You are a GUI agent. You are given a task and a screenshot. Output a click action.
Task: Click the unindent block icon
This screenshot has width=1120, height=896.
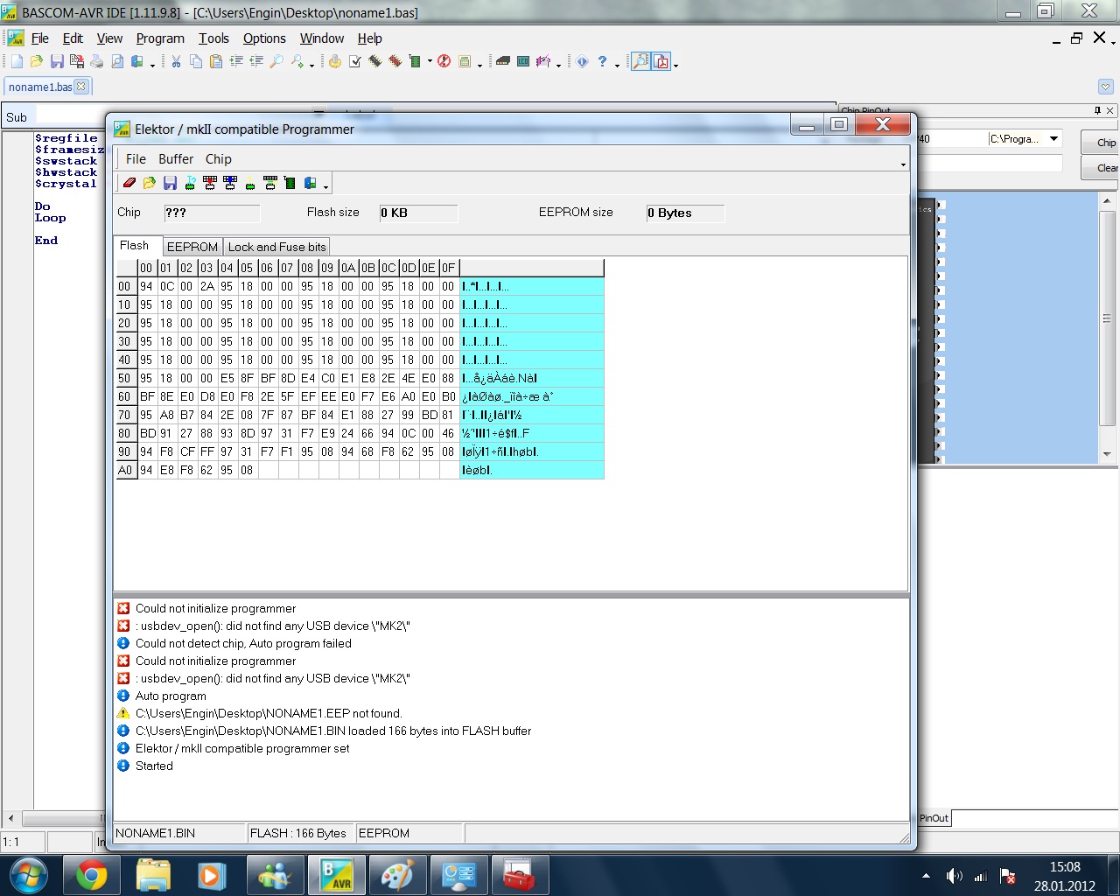[256, 61]
